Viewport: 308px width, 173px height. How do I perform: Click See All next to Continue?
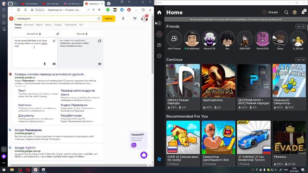click(300, 60)
